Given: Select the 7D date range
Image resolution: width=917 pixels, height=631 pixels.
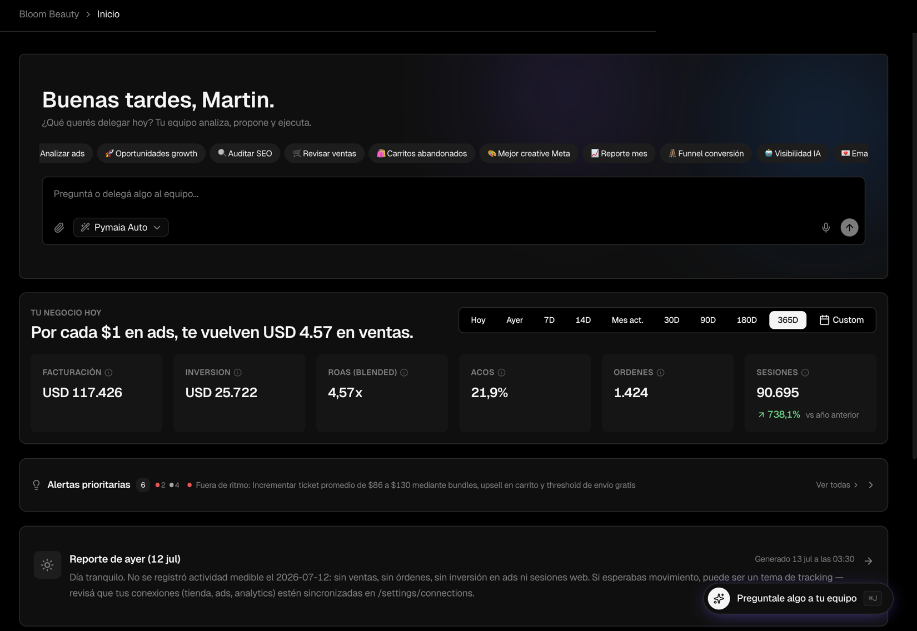Looking at the screenshot, I should [x=549, y=320].
